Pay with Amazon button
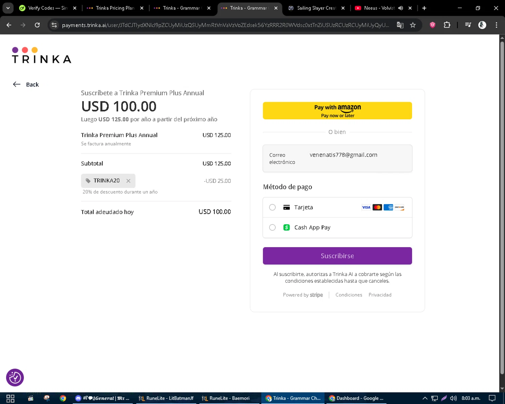Screen dimensions: 505x404 pyautogui.click(x=337, y=110)
